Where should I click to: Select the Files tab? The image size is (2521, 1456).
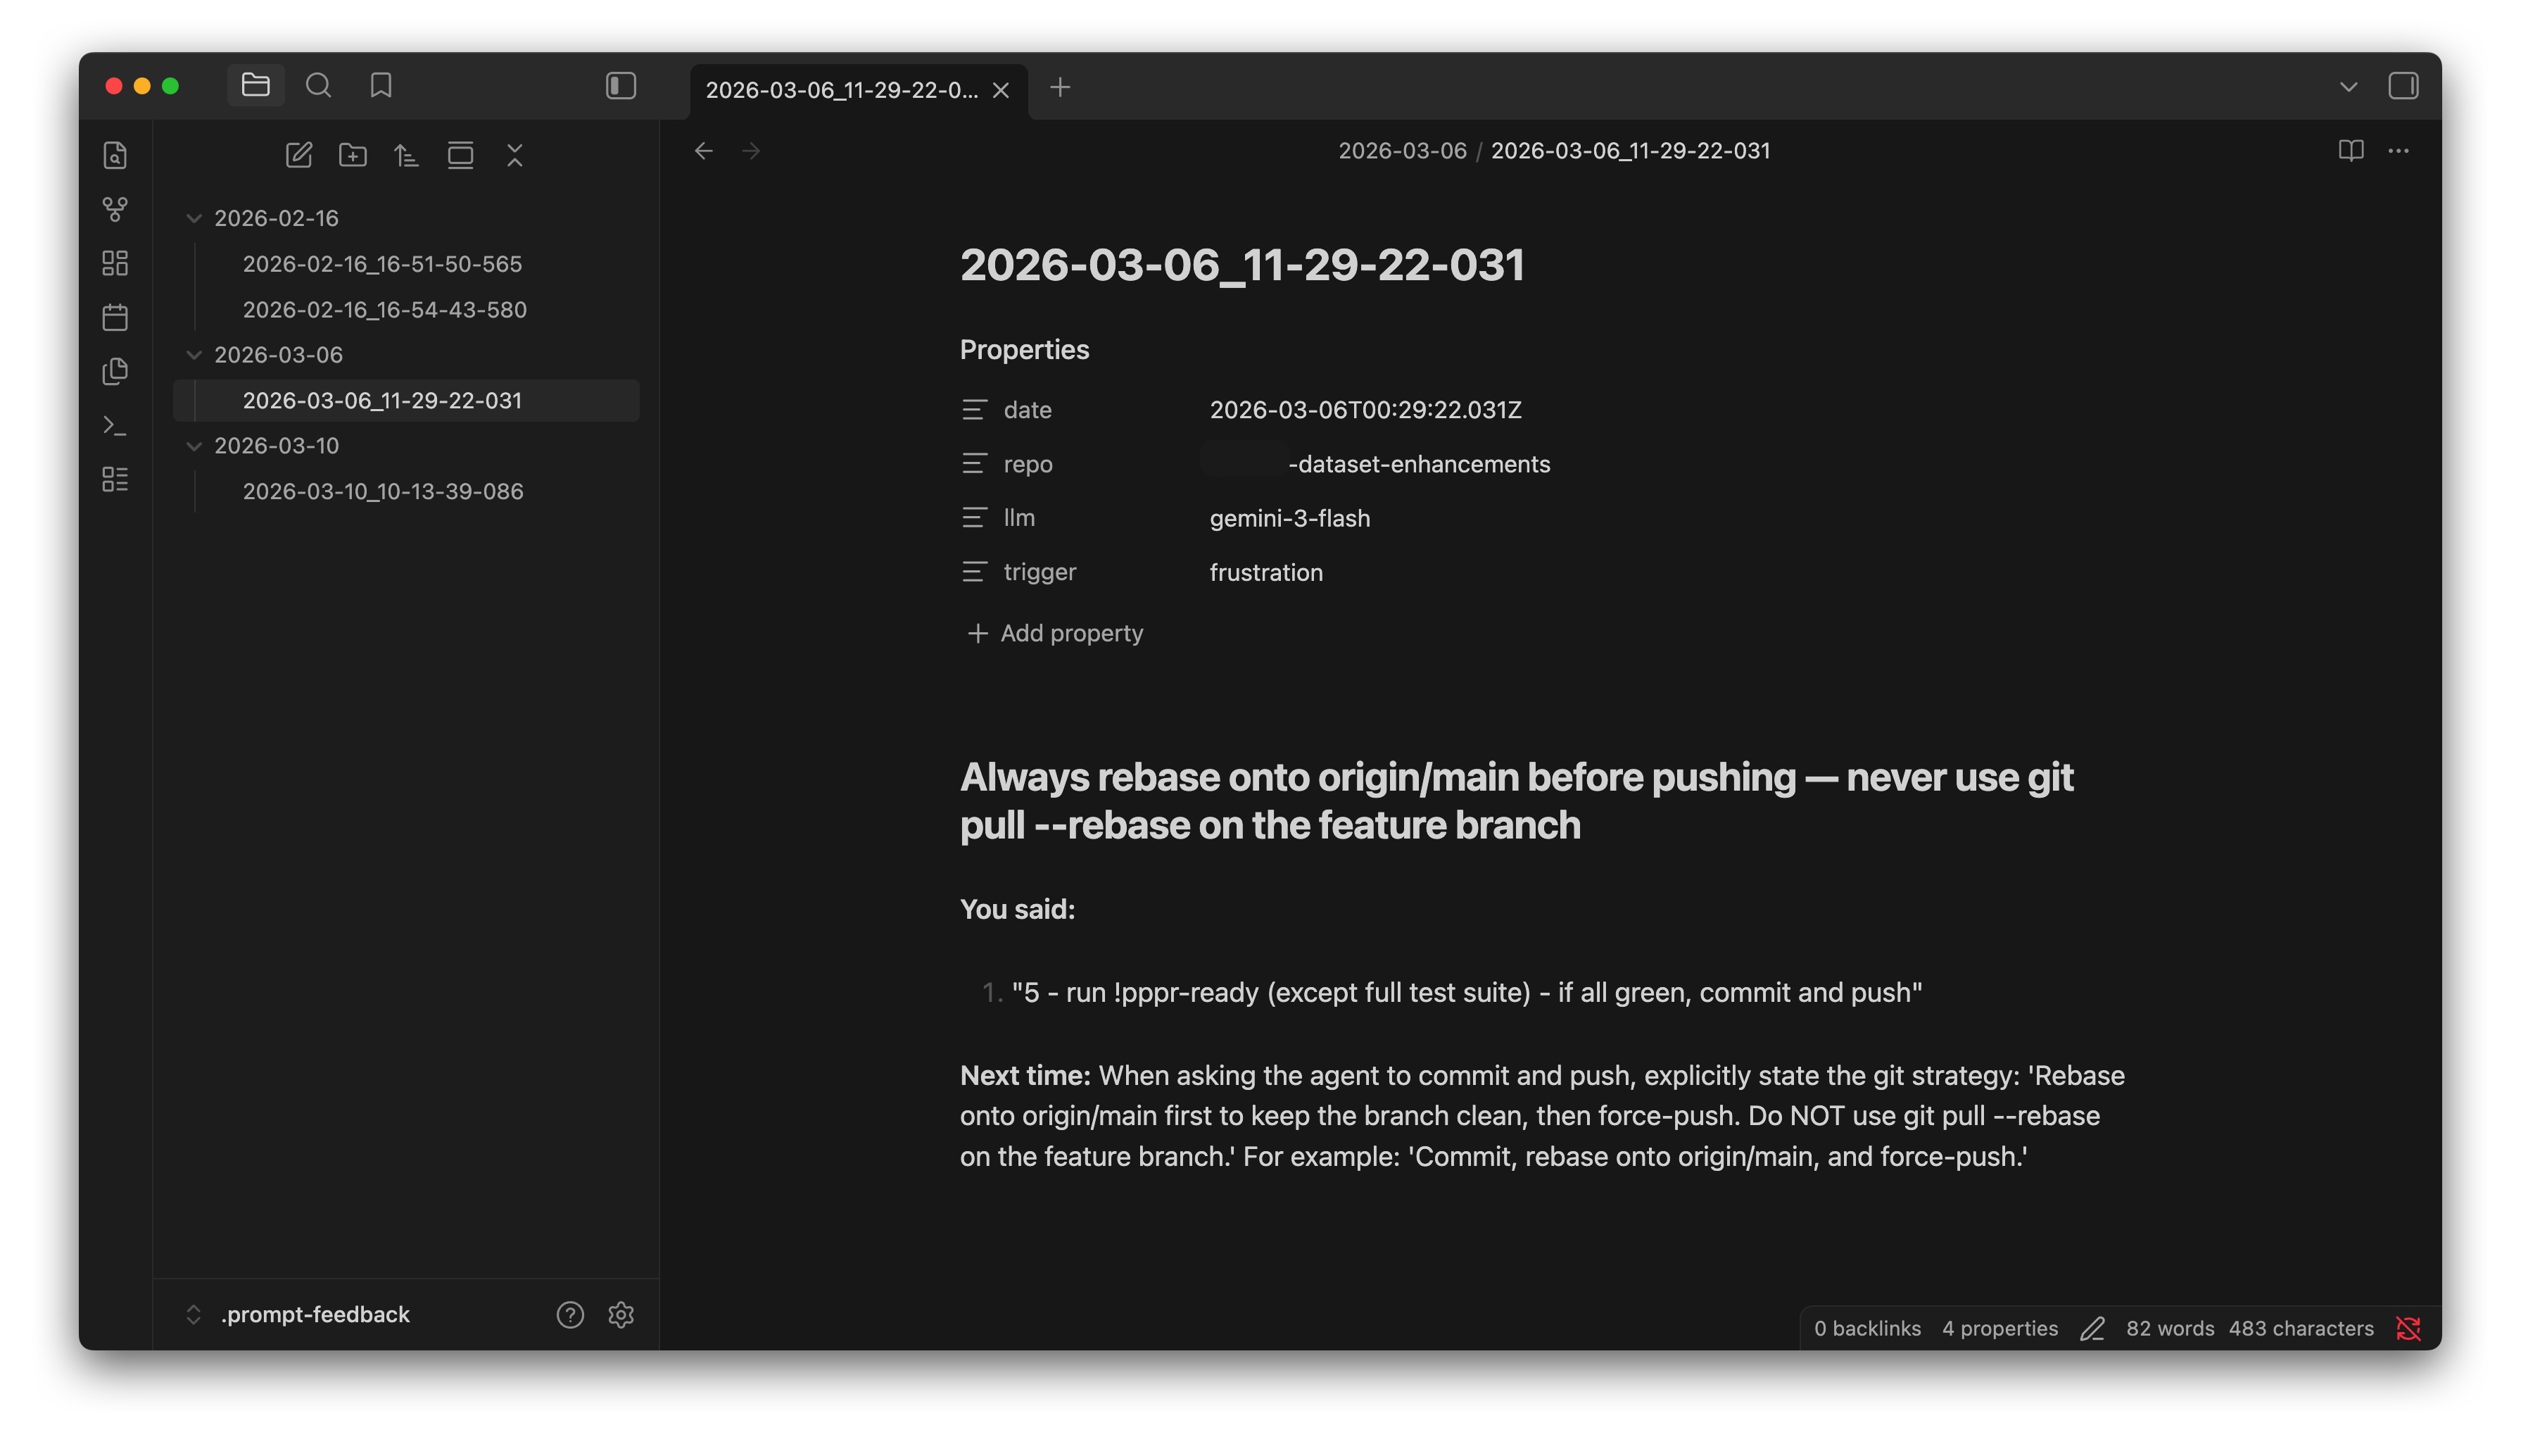[255, 86]
